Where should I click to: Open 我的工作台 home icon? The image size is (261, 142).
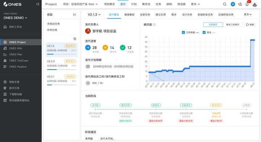coord(5,27)
